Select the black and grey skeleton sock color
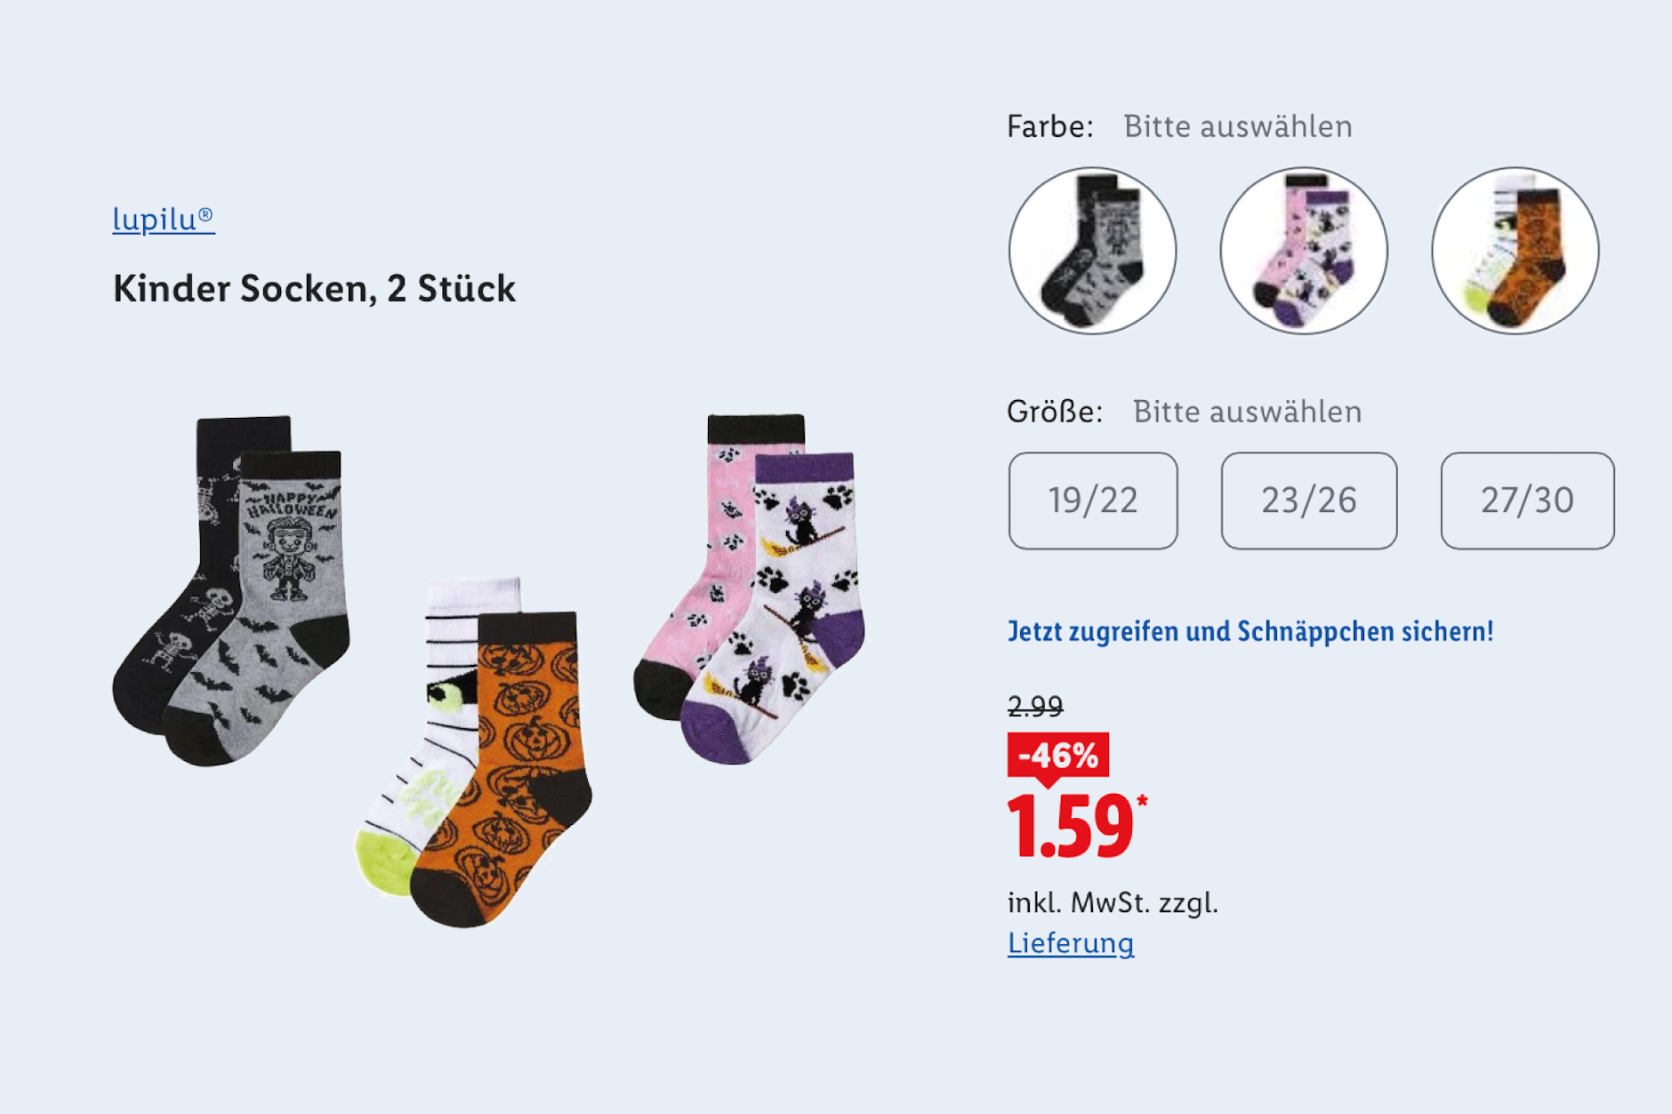 pos(1092,251)
